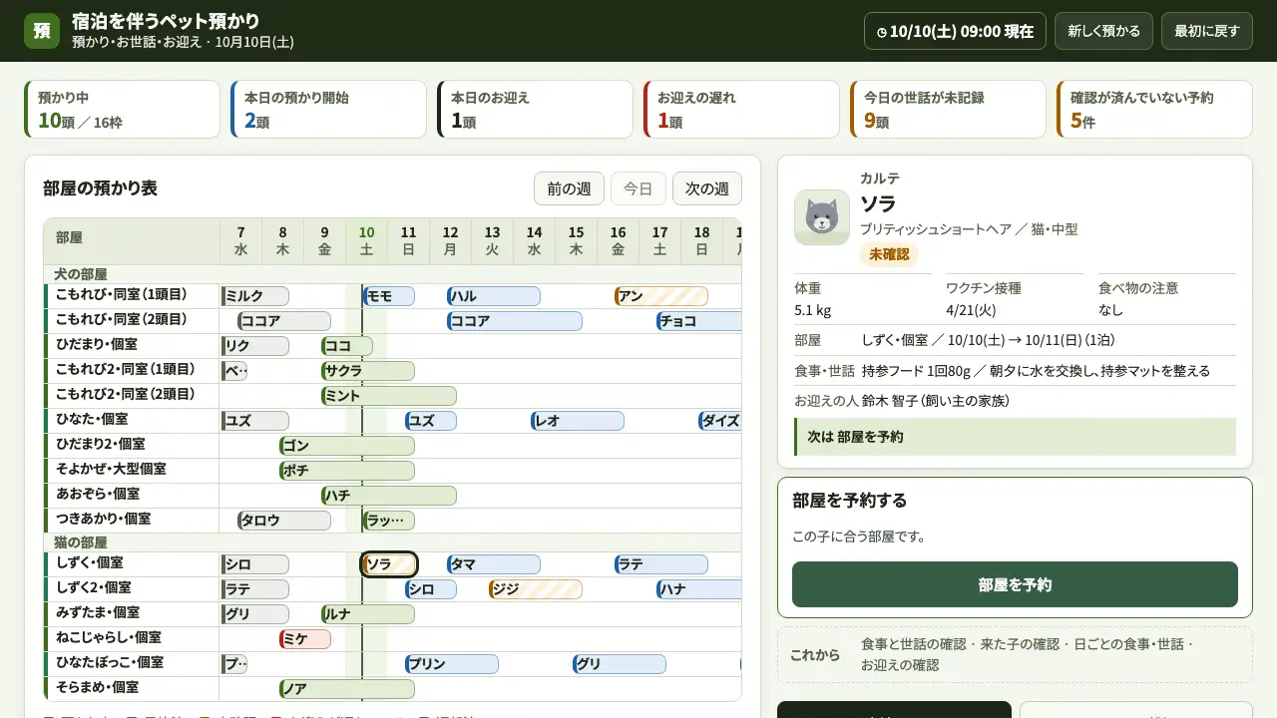Click the 10/10(土) 09:00 現在 clock indicator
This screenshot has height=718, width=1277.
(955, 31)
